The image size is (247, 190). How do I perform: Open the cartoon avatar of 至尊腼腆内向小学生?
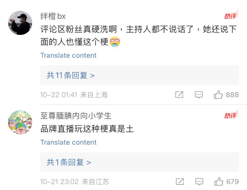pos(20,122)
